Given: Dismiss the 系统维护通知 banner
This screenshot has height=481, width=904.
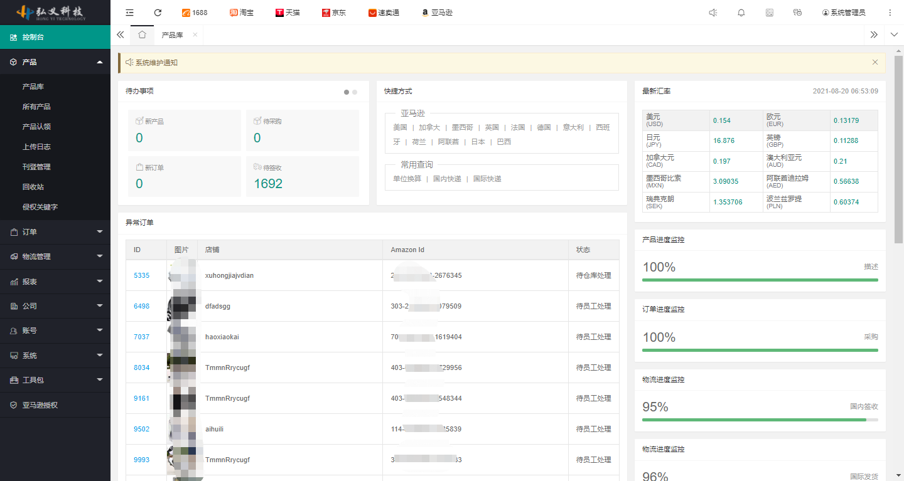Looking at the screenshot, I should (875, 62).
